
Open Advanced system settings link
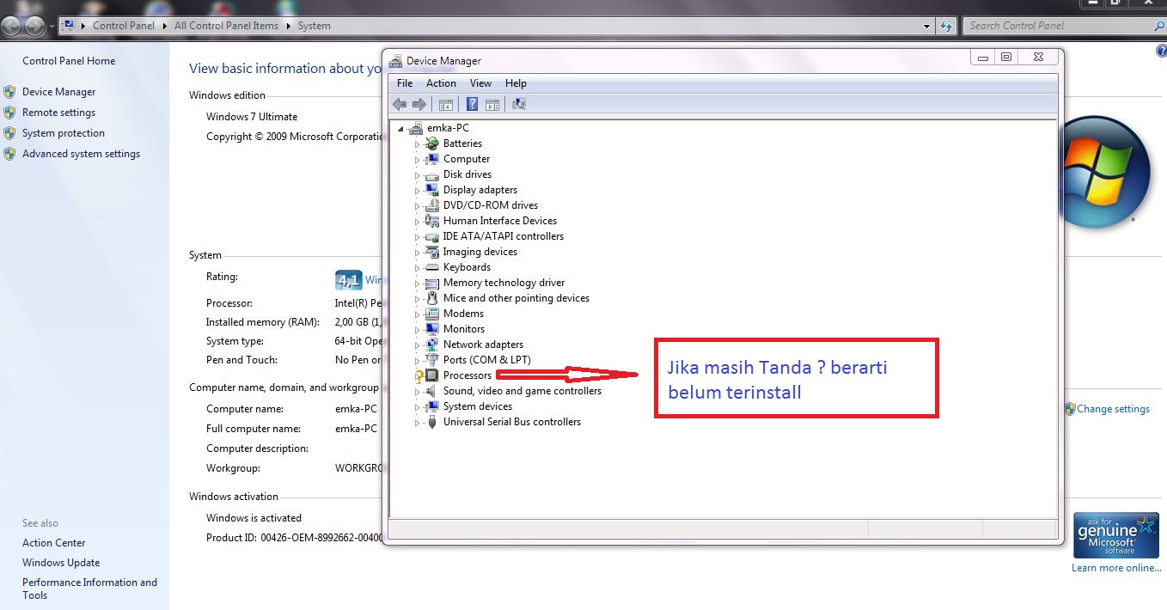[81, 154]
